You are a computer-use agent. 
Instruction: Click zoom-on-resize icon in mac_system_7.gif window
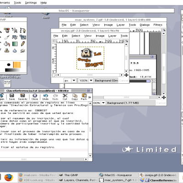coord(164,30)
